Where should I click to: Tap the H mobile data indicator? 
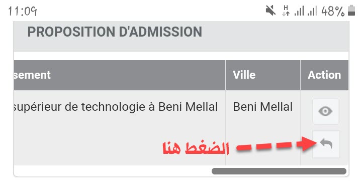[x=286, y=11]
